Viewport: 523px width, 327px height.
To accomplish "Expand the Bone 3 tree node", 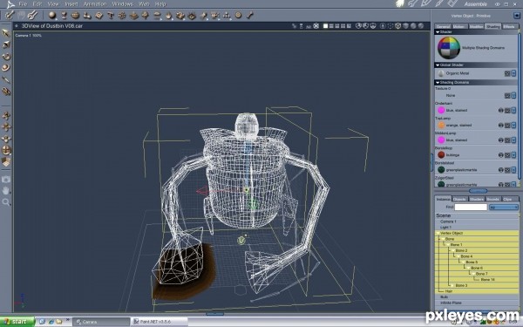I will click(452, 286).
